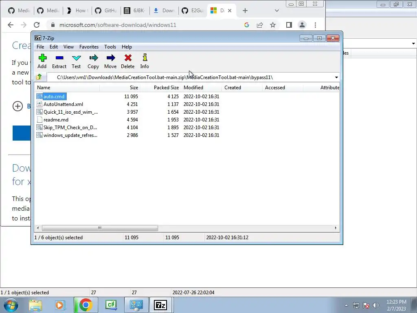Sort by the Size column header

pos(120,87)
